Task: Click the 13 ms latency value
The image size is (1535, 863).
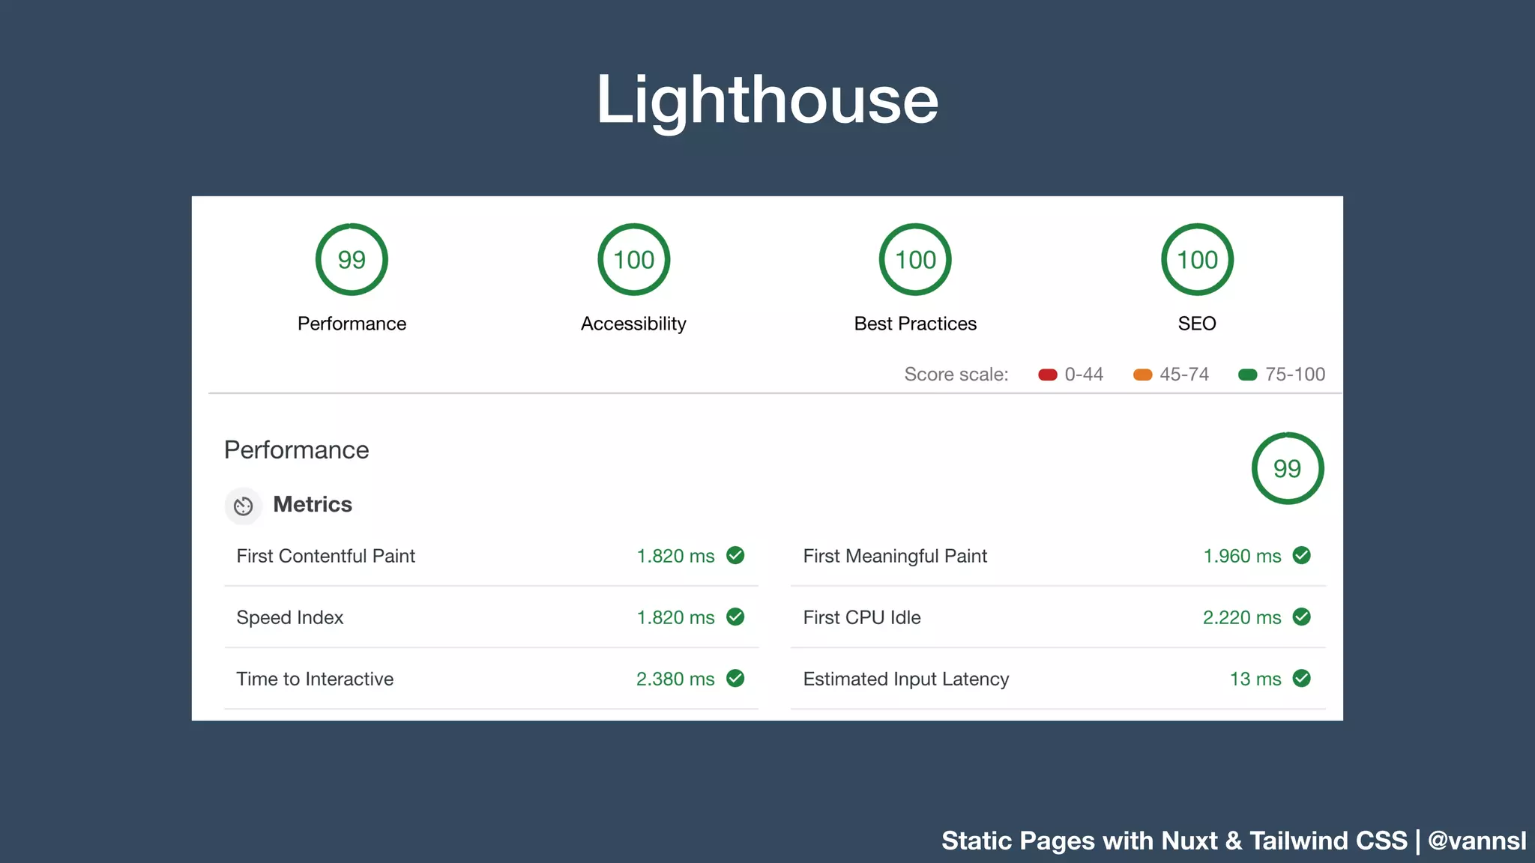Action: pyautogui.click(x=1255, y=679)
